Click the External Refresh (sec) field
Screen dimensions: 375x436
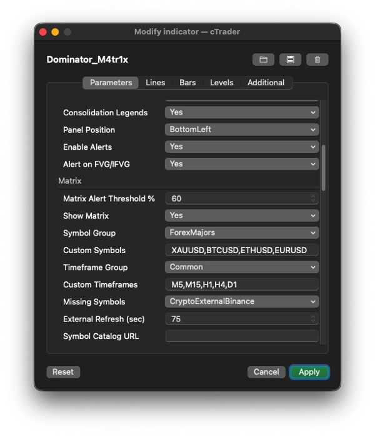coord(242,319)
